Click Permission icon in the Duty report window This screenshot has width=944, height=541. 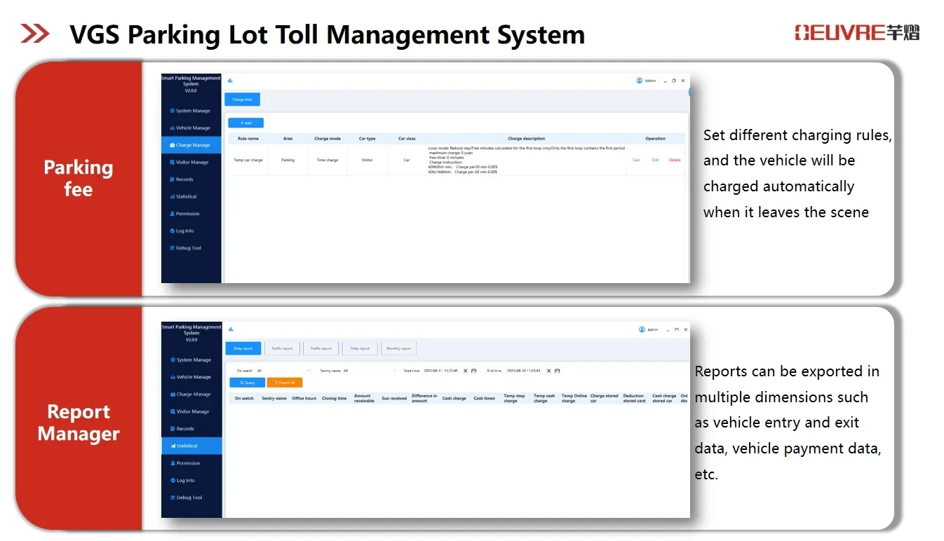(173, 463)
